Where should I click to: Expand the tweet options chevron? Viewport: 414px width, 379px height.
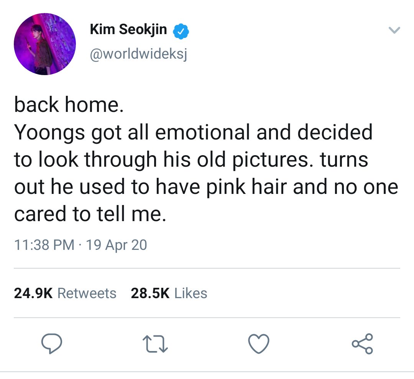pos(394,30)
